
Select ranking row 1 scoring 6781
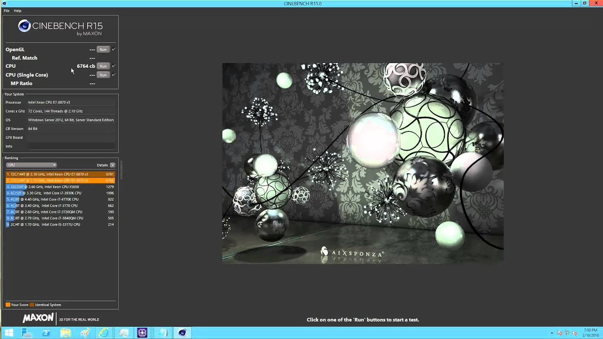pyautogui.click(x=60, y=174)
